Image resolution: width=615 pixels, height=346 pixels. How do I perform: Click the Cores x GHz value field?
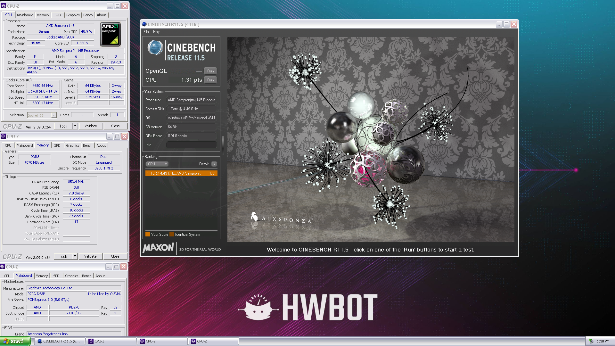point(191,109)
